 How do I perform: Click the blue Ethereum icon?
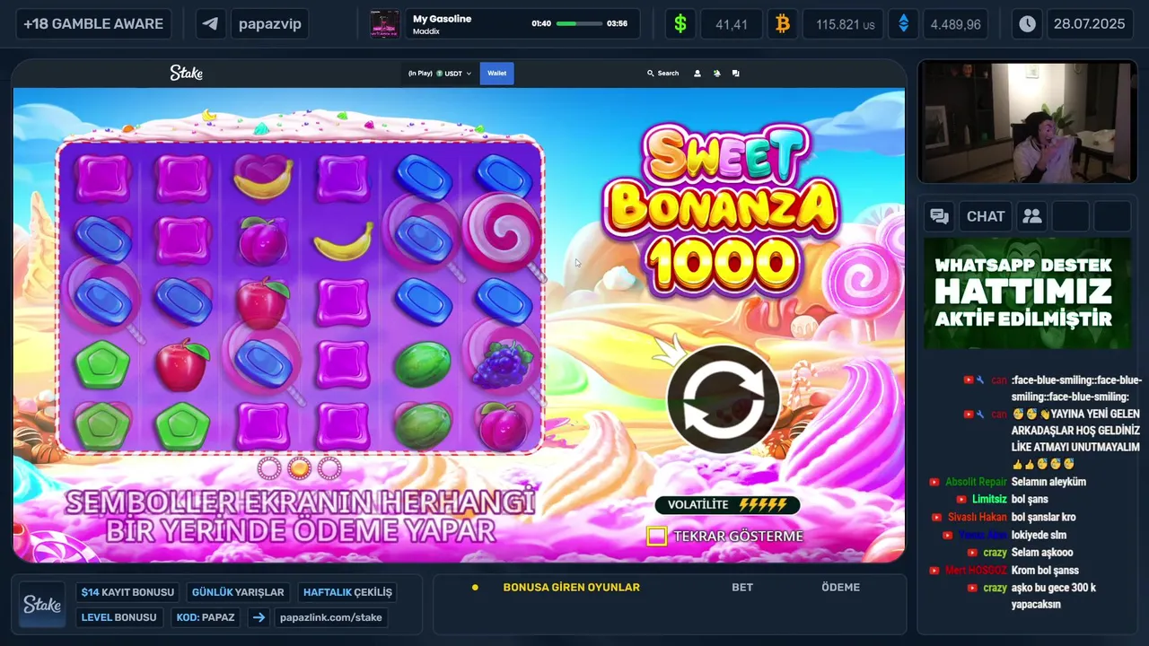pyautogui.click(x=903, y=24)
